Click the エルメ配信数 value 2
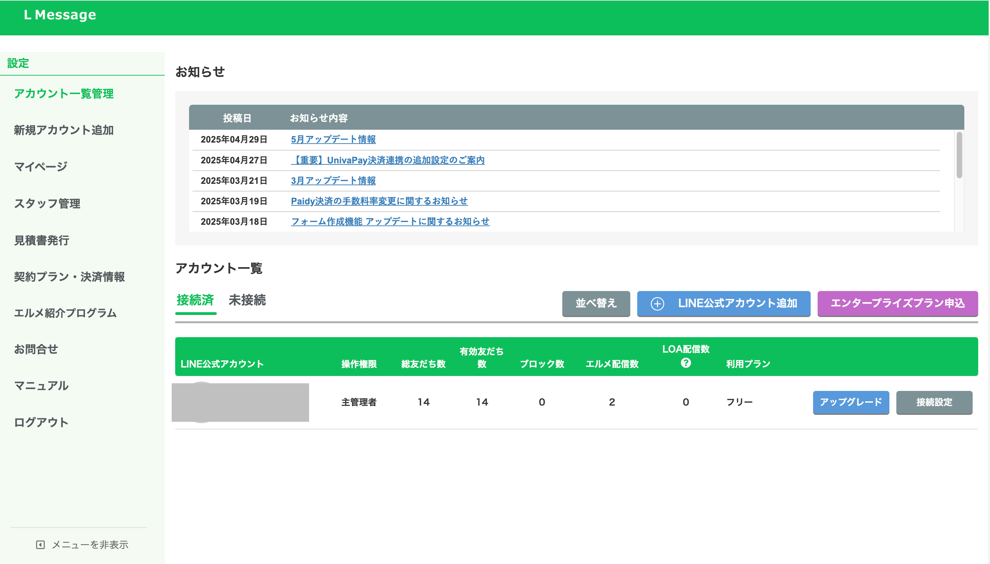990x564 pixels. pos(612,402)
